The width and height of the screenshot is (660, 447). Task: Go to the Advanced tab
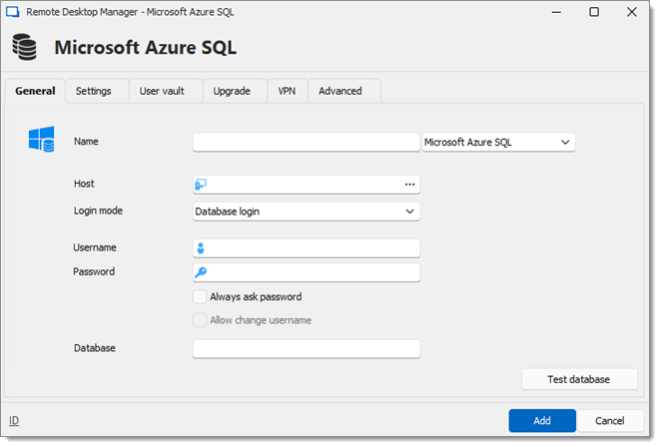coord(340,91)
